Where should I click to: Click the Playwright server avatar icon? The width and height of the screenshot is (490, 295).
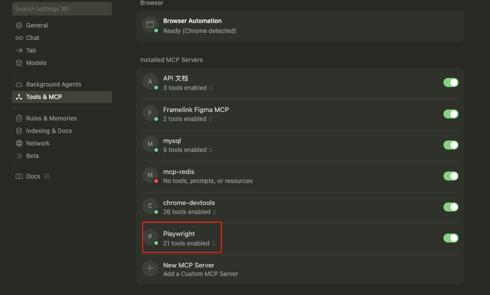[150, 237]
